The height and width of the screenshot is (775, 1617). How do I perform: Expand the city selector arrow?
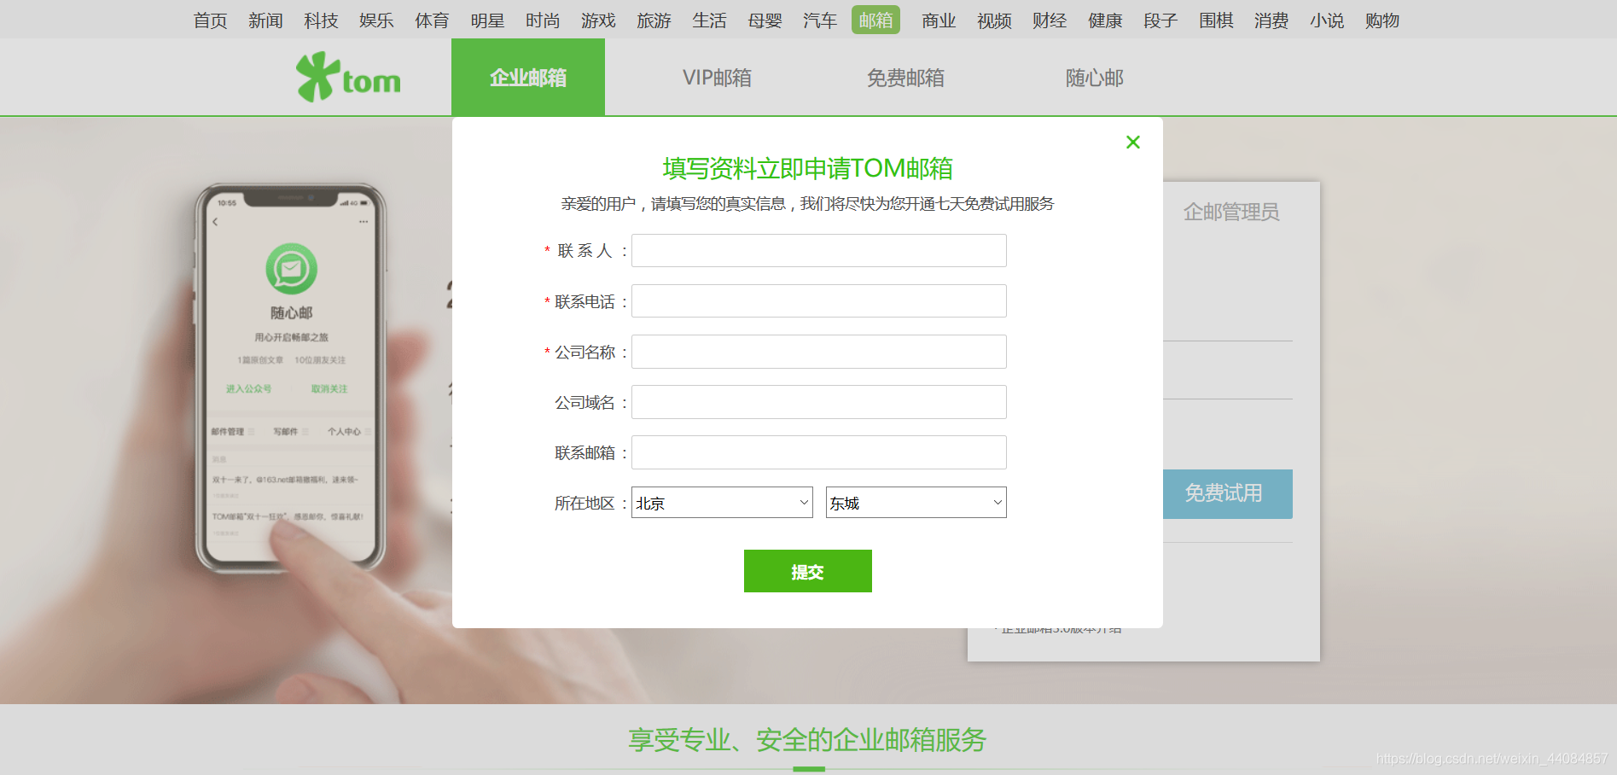tap(802, 503)
